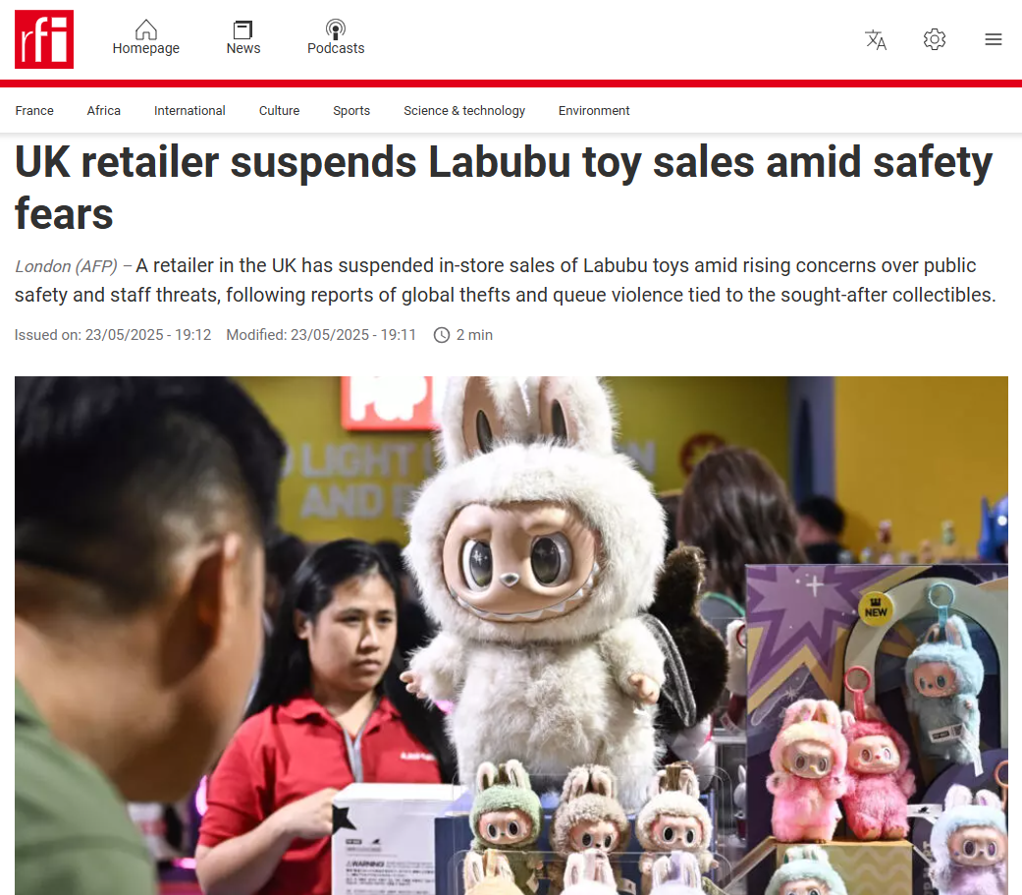
Task: Expand the hamburger menu
Action: point(994,39)
